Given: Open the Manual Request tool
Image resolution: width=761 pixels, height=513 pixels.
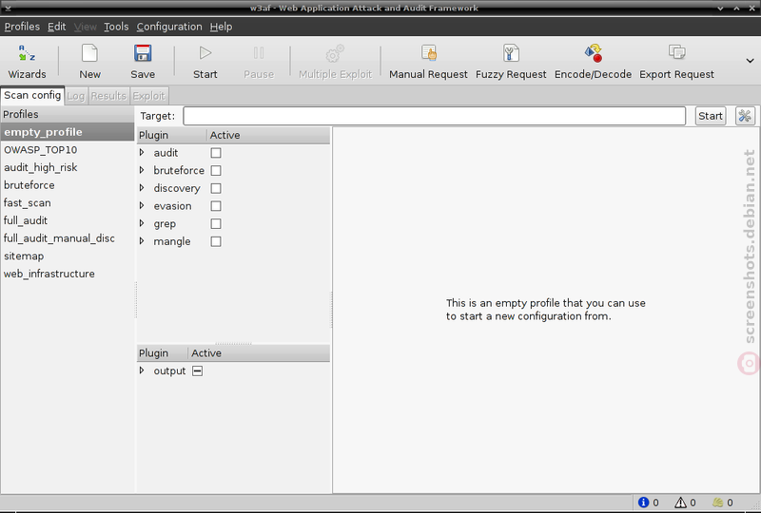Looking at the screenshot, I should [429, 53].
